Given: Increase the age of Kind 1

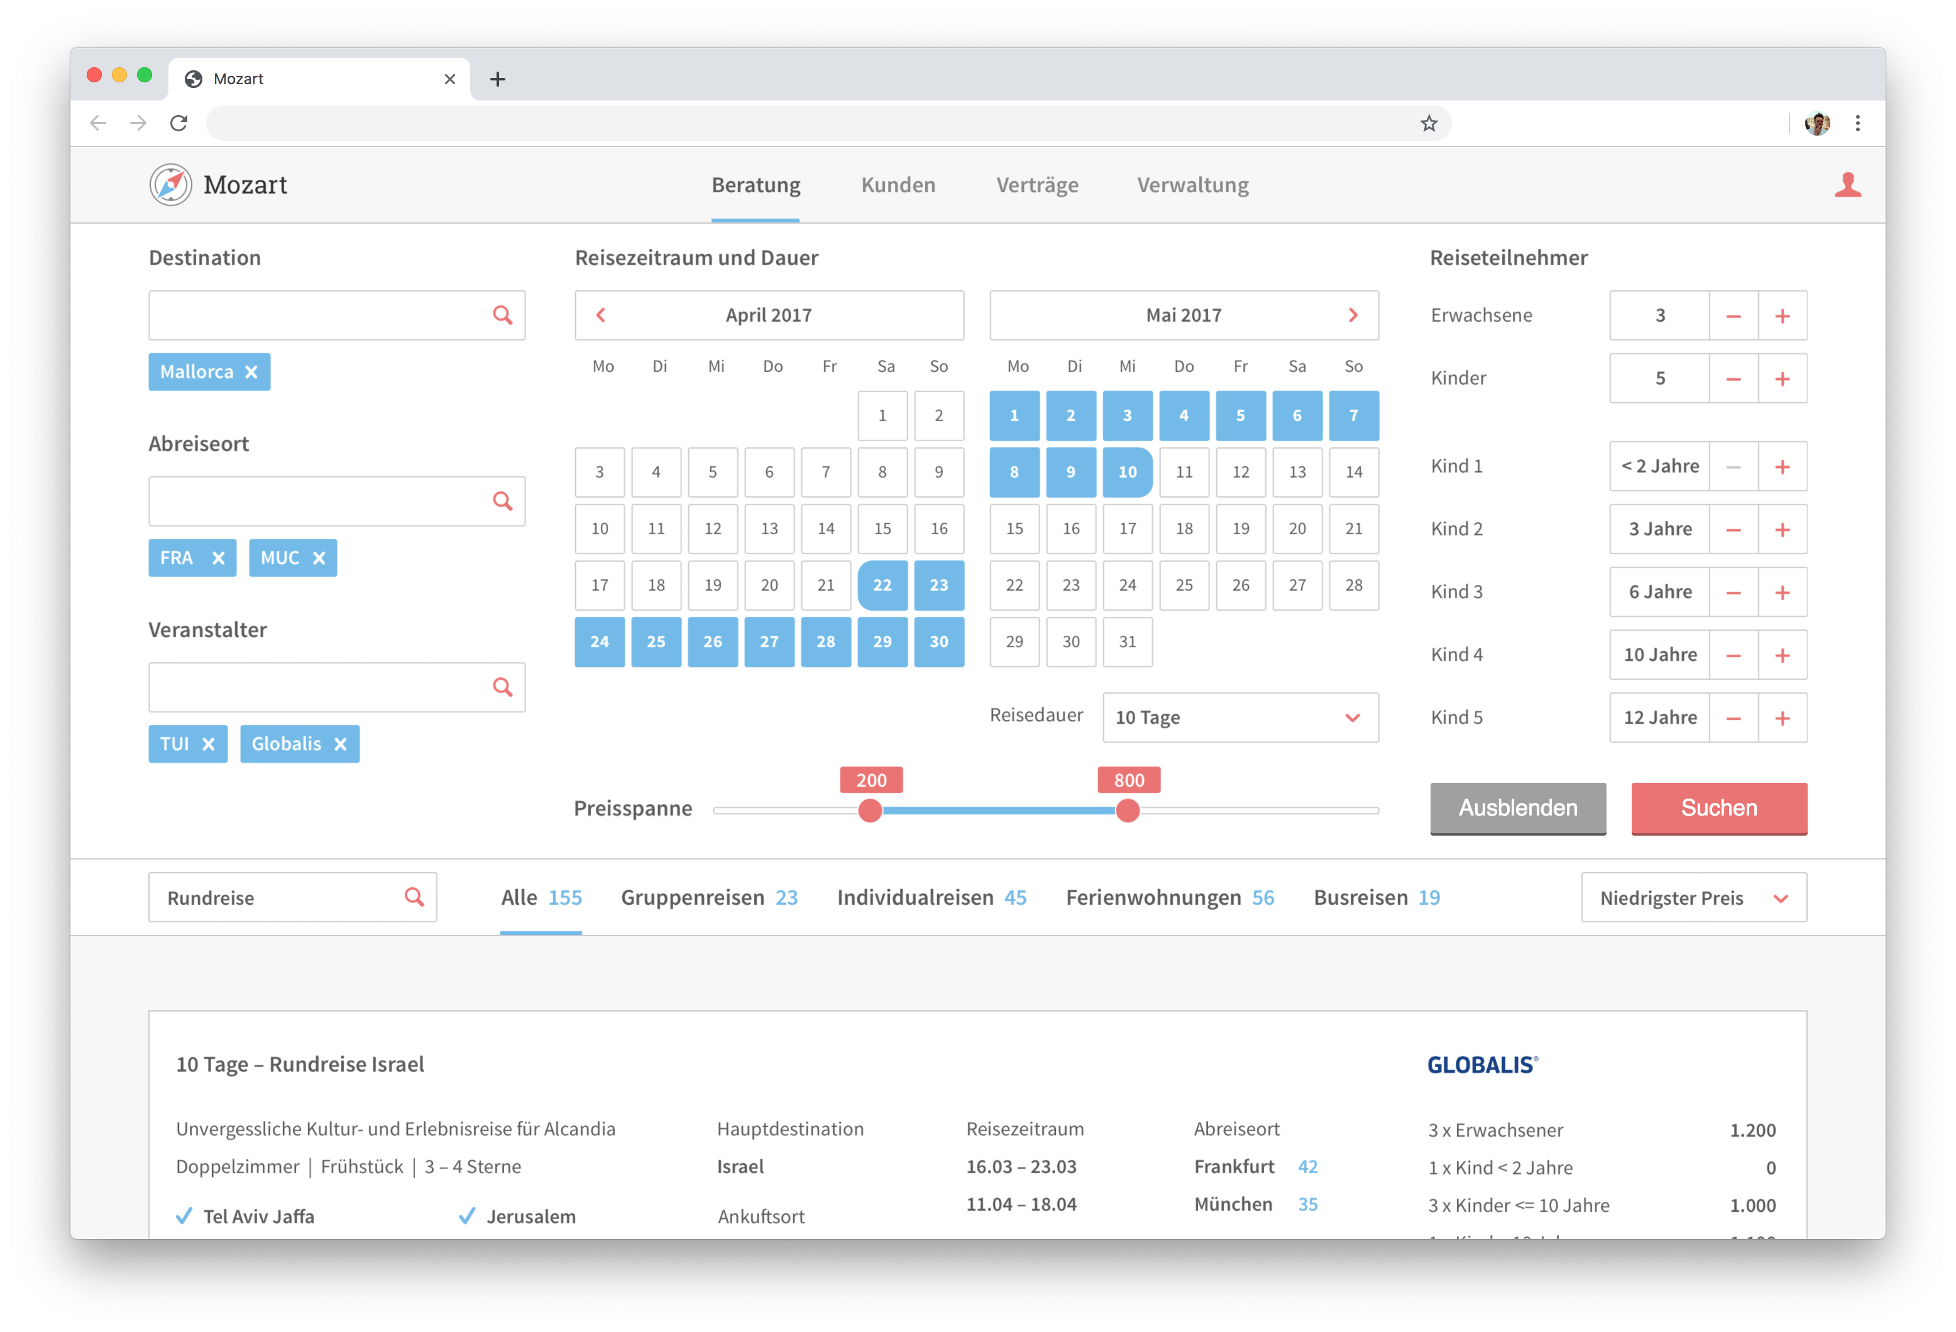Looking at the screenshot, I should tap(1783, 467).
